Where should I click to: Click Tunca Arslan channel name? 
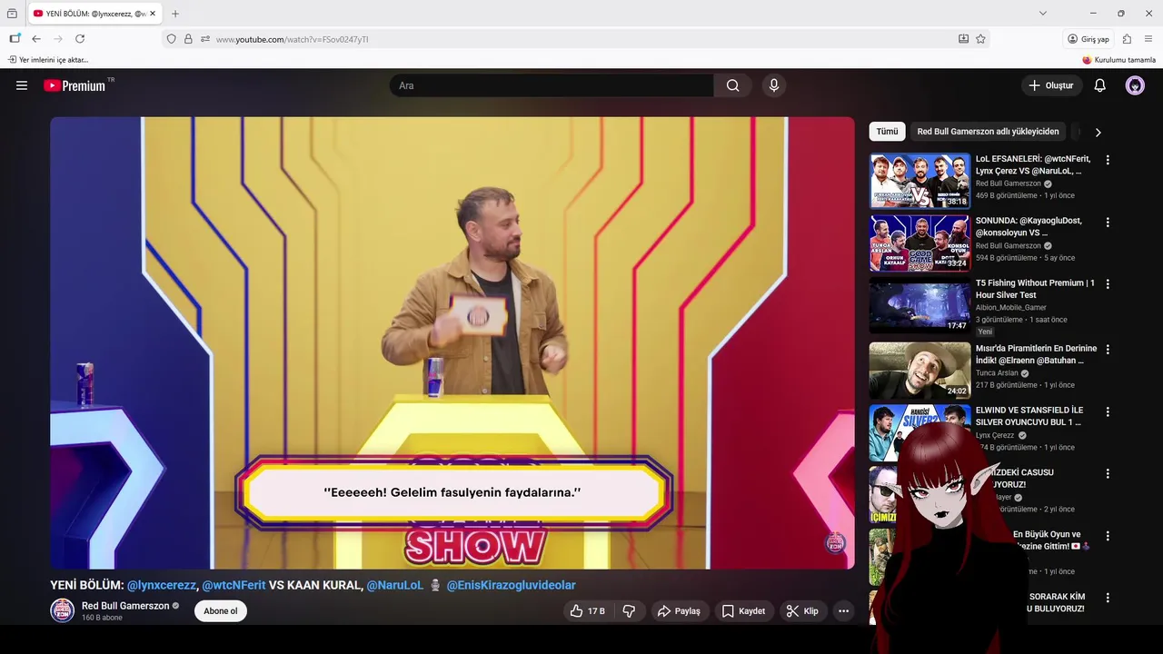(x=997, y=372)
